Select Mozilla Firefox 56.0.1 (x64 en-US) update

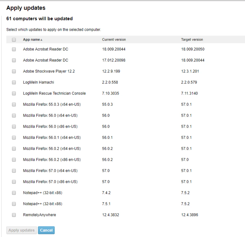pos(14,137)
